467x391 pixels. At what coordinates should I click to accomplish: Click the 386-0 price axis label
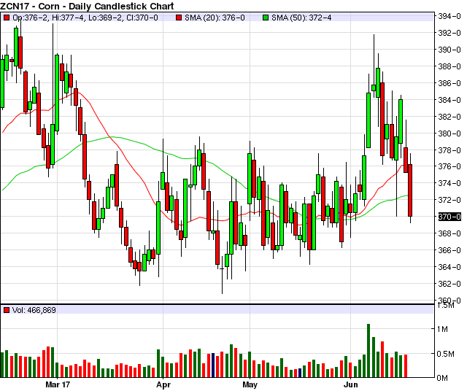coord(449,82)
